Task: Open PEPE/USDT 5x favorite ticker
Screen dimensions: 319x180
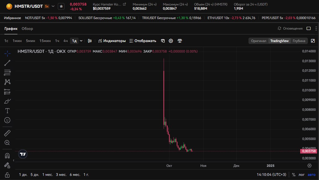Action: [x=289, y=18]
